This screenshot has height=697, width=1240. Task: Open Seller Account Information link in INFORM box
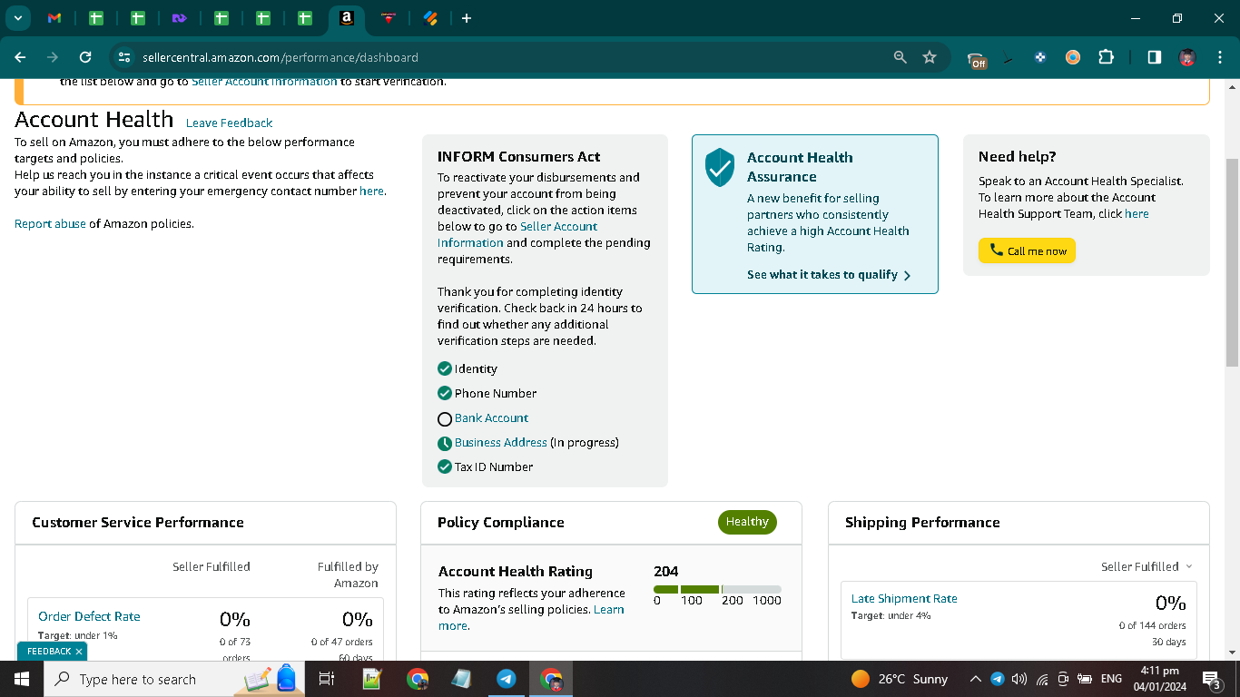(x=517, y=234)
